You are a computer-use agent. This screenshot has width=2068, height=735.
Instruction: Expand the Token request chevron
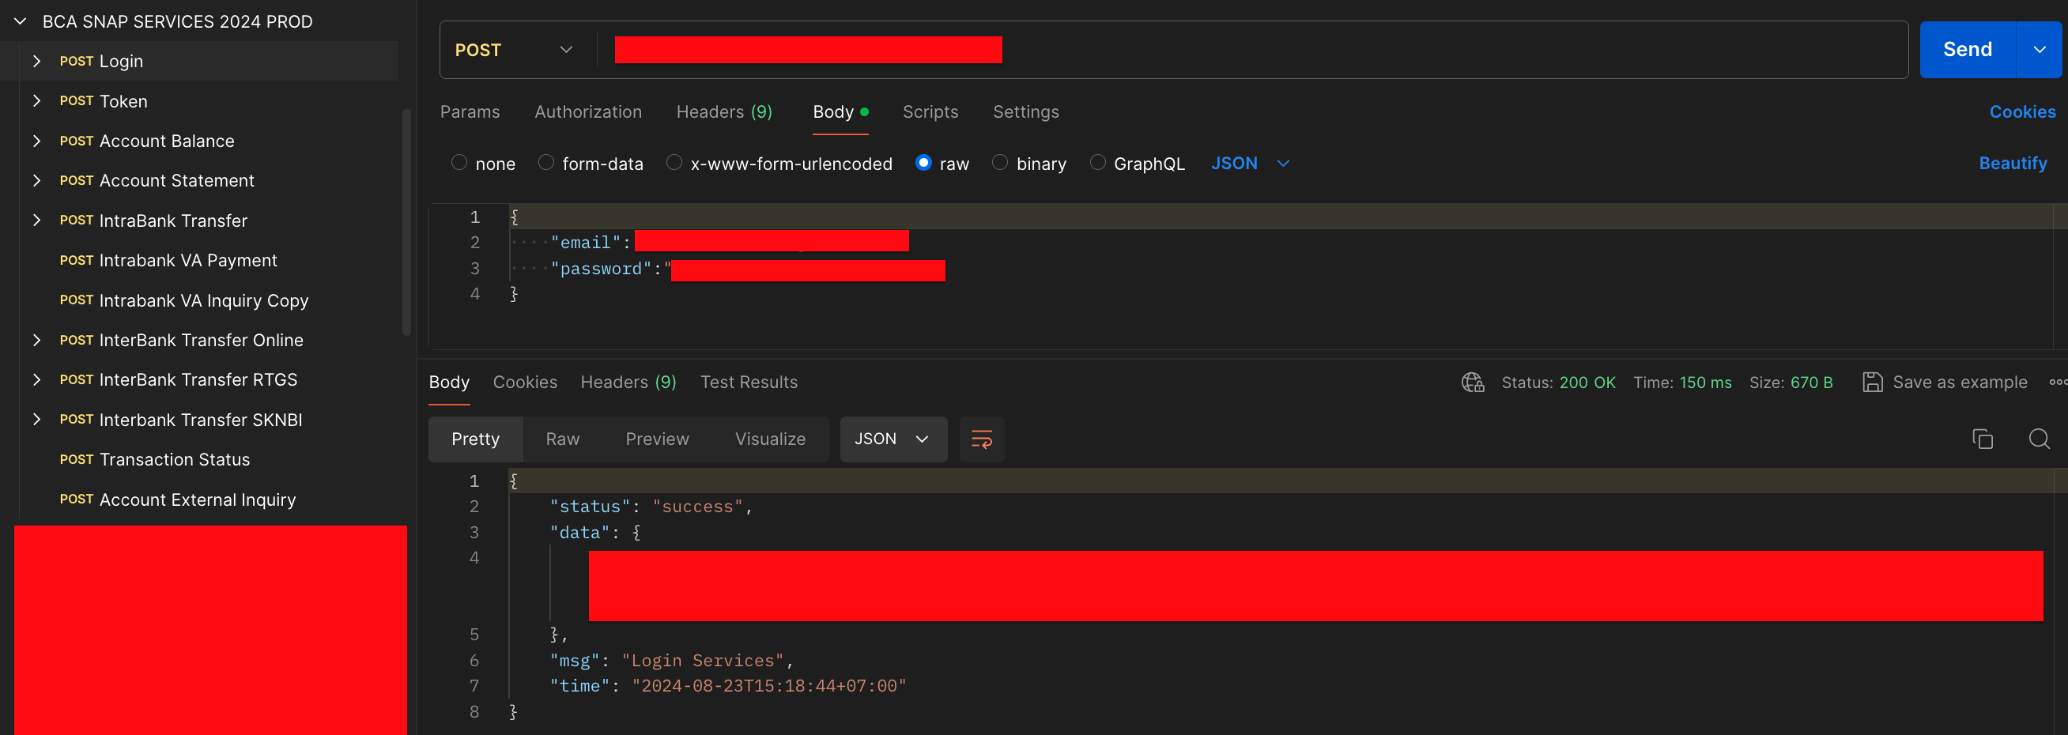(x=36, y=100)
